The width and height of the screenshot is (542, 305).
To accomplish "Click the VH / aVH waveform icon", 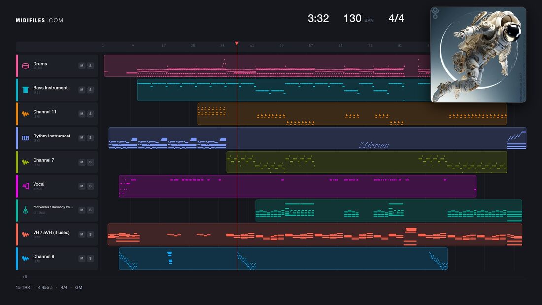I will 25,234.
